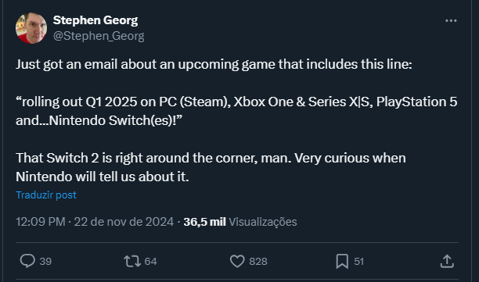This screenshot has height=282, width=479.
Task: Click the 51 bookmarks count
Action: [x=359, y=261]
